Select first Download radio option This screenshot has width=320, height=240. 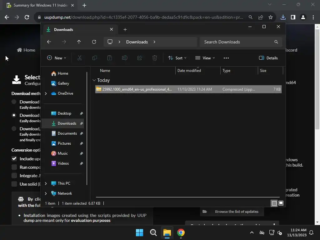point(14,102)
